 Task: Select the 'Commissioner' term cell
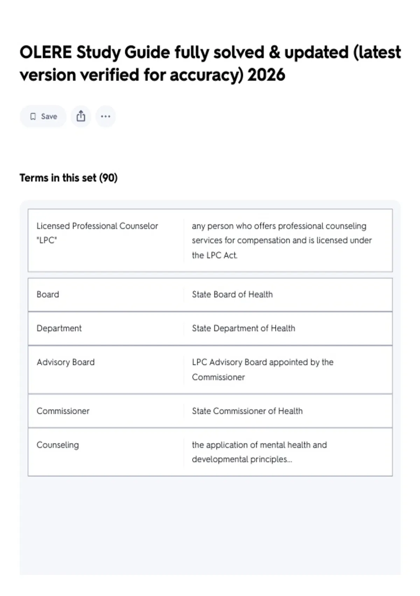[x=63, y=411]
